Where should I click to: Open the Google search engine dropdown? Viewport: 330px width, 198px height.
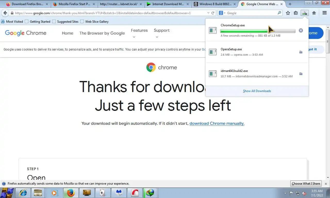[222, 13]
